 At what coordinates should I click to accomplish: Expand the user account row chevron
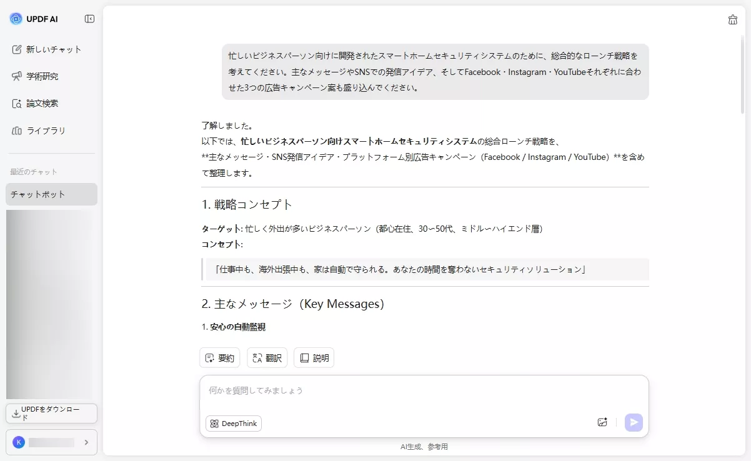point(86,442)
